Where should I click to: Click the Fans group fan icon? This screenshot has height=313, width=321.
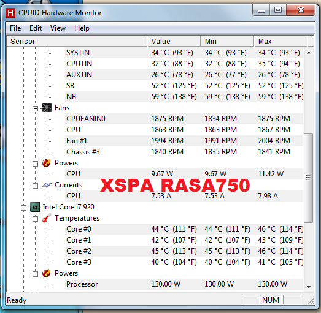pos(47,108)
